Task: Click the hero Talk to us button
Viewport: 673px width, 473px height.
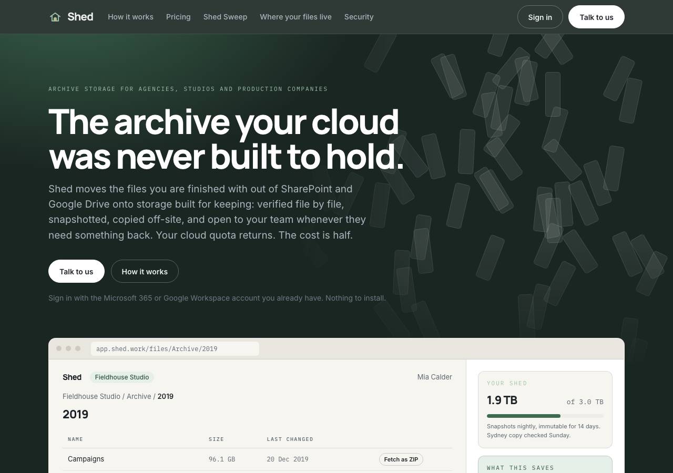Action: 76,271
